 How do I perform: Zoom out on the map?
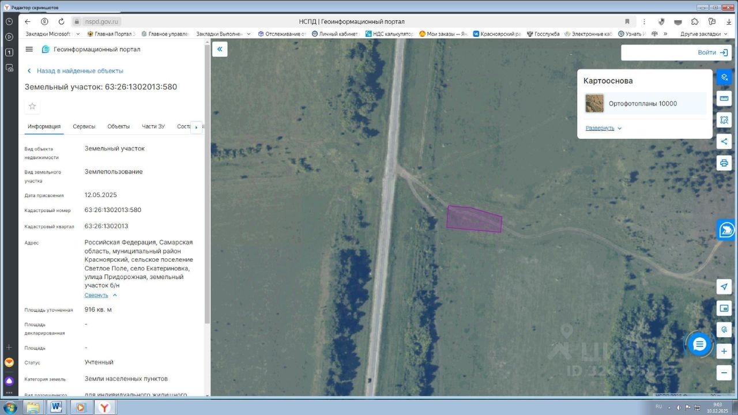click(724, 372)
